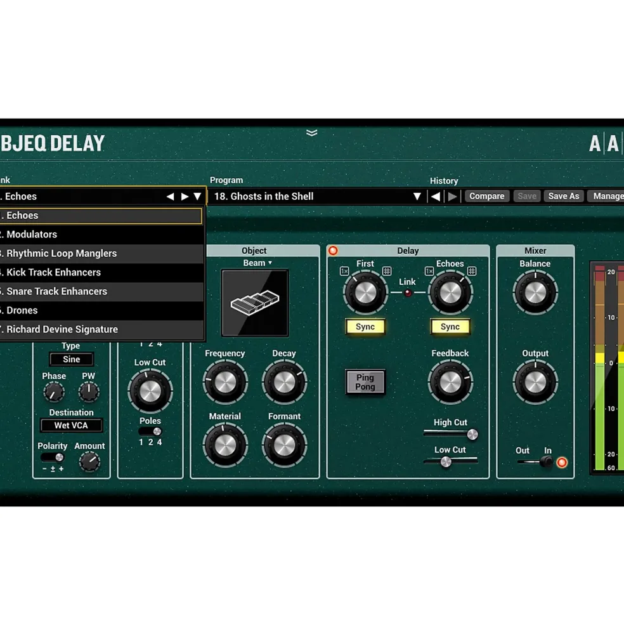Switch the Poles selector
Screen dimensions: 624x625
150,431
